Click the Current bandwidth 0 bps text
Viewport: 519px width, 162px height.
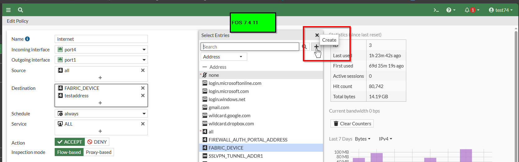(x=354, y=111)
